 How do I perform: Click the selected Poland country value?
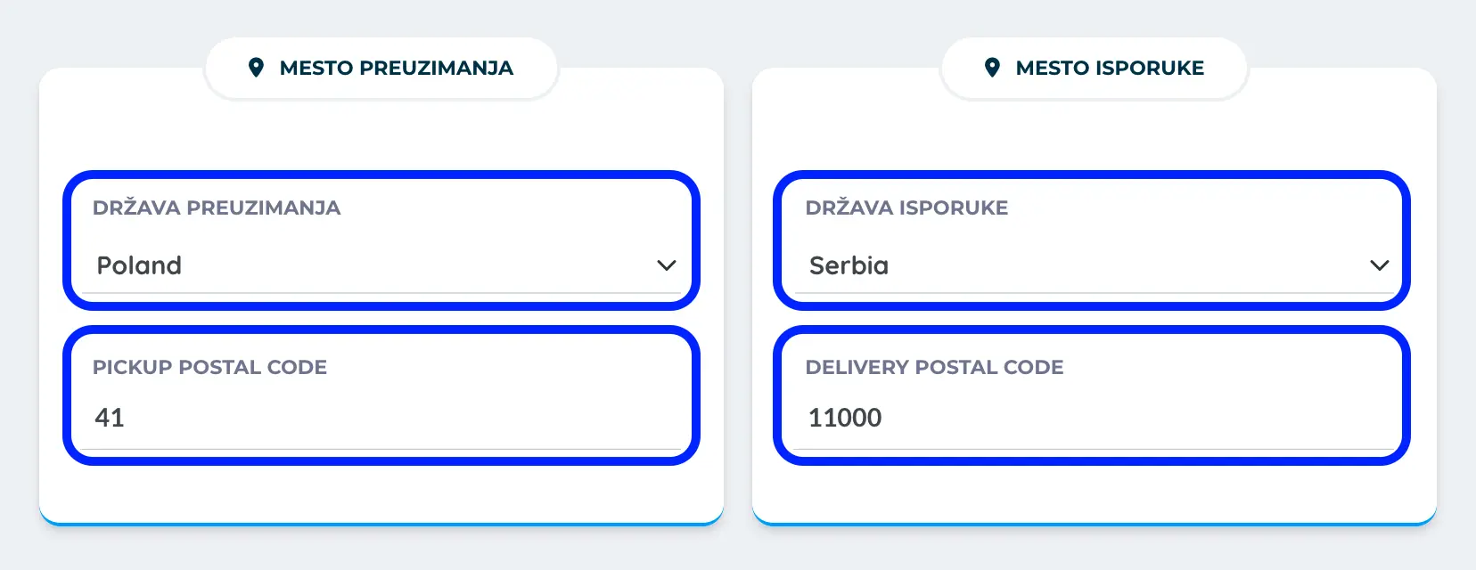pyautogui.click(x=139, y=265)
